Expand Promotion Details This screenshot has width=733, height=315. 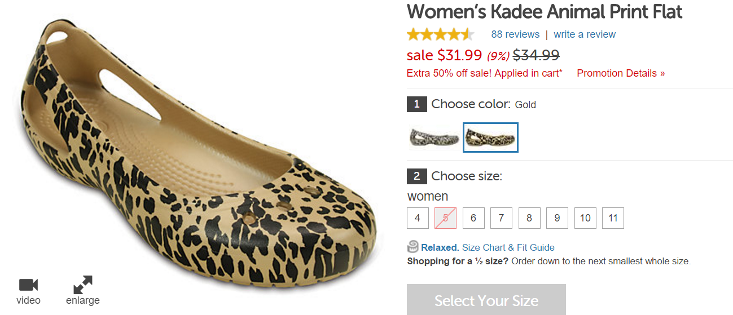coord(621,73)
